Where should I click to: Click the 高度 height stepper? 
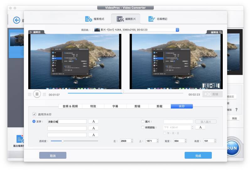click(215, 141)
